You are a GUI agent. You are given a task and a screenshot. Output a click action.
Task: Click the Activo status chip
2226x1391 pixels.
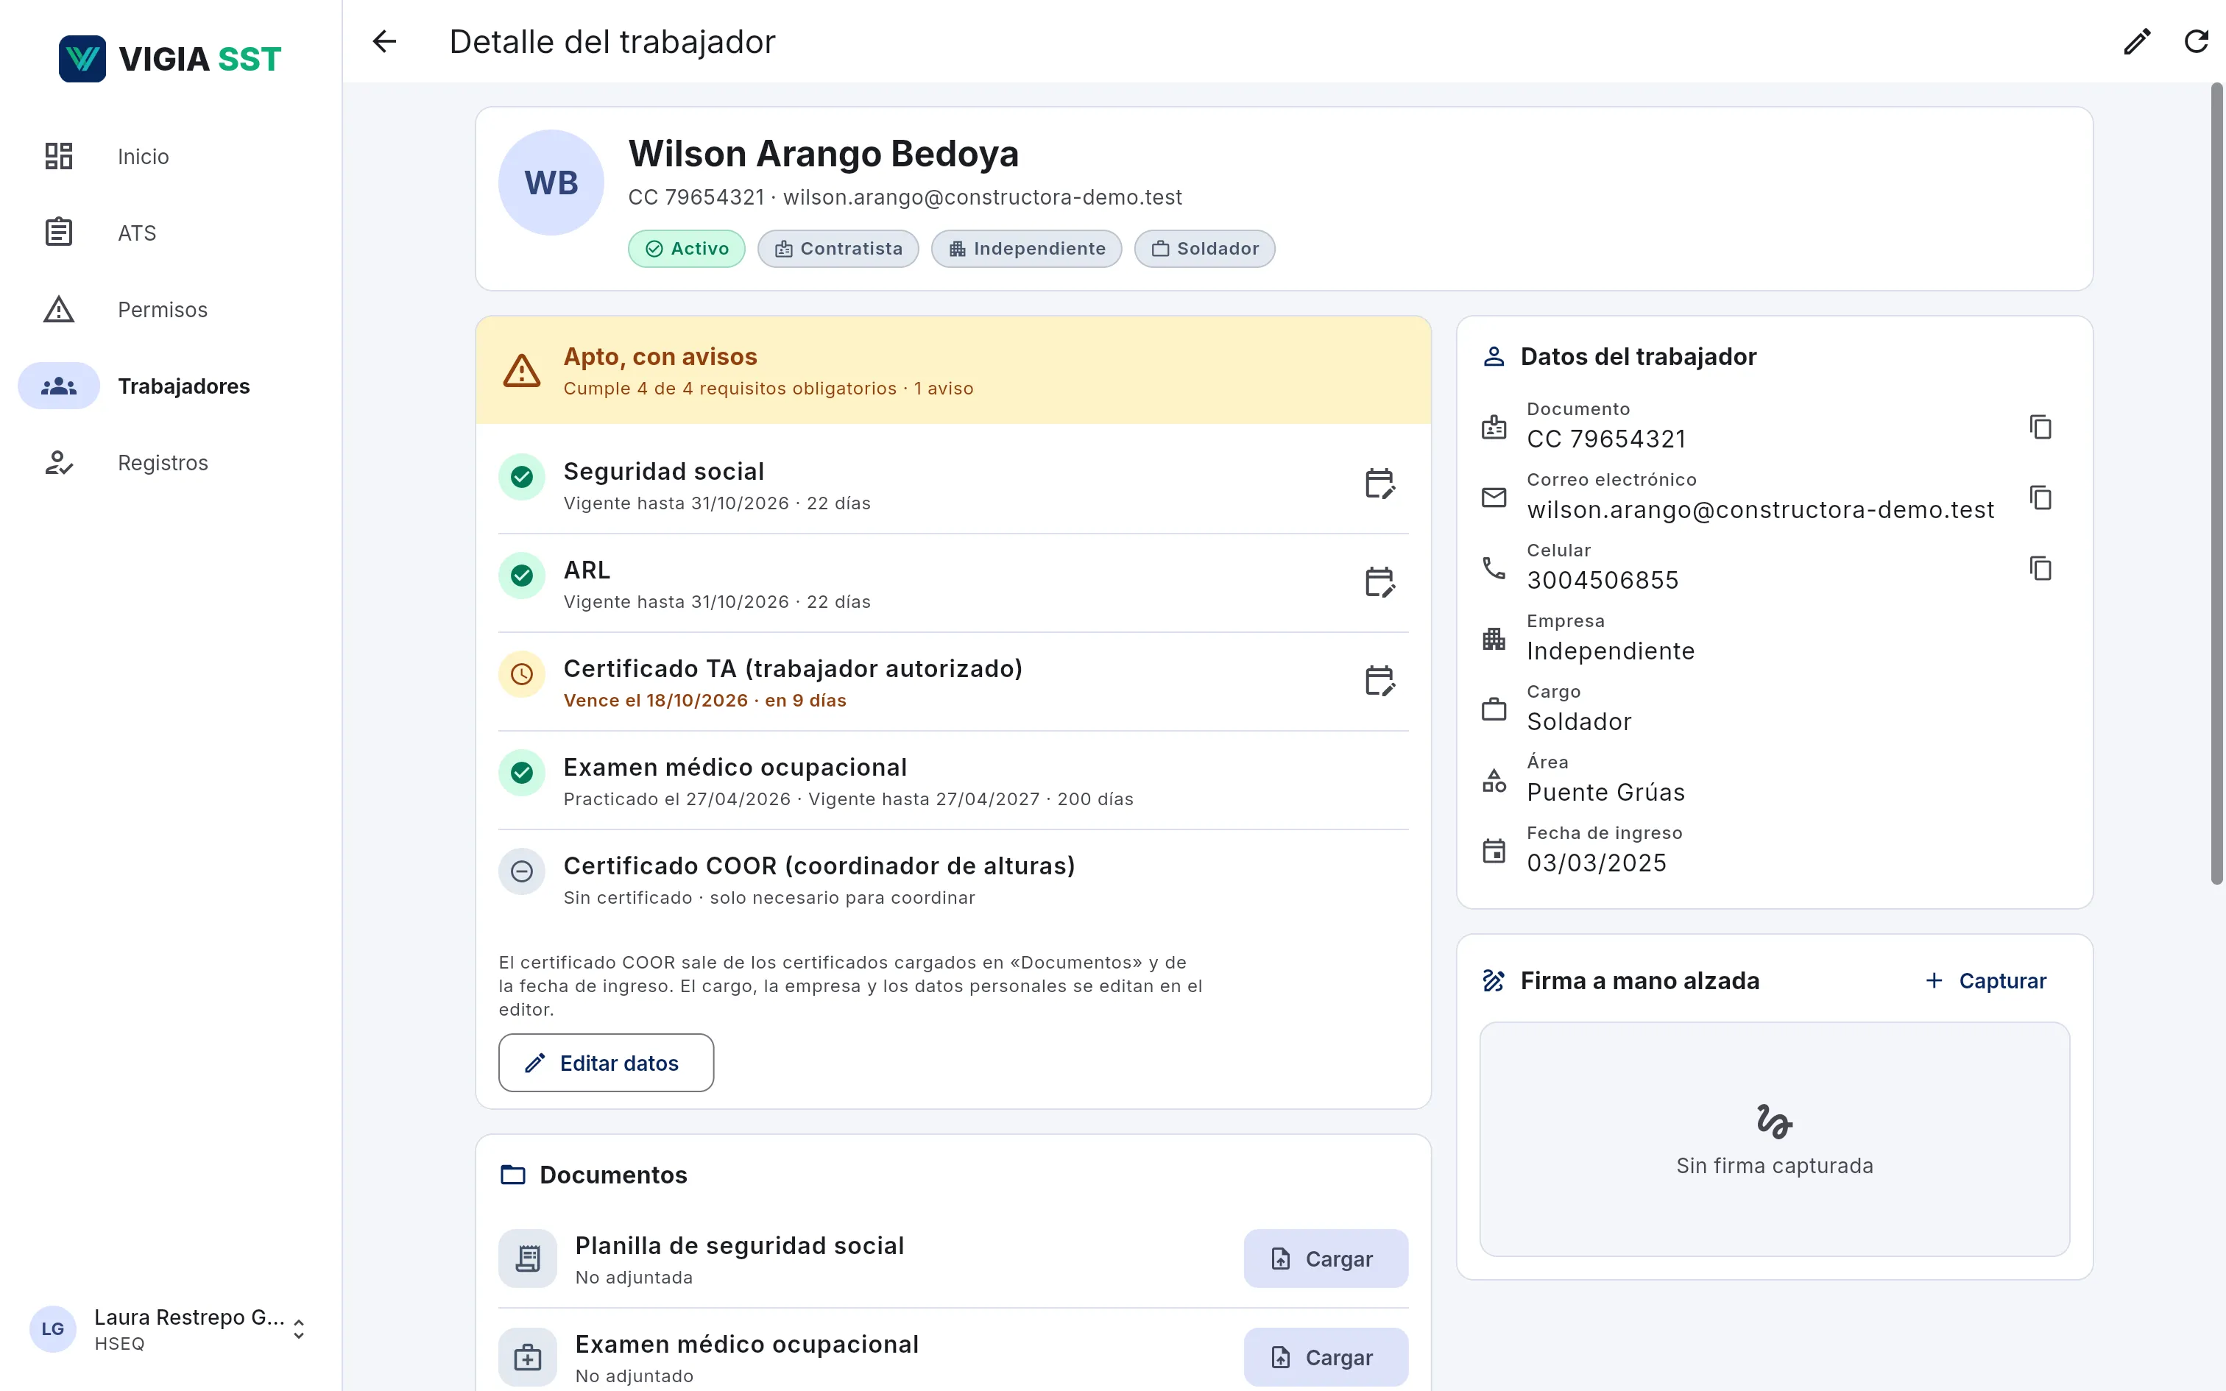pyautogui.click(x=686, y=249)
